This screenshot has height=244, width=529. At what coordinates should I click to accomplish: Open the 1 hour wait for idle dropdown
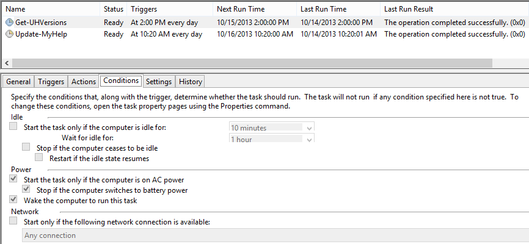(x=272, y=138)
